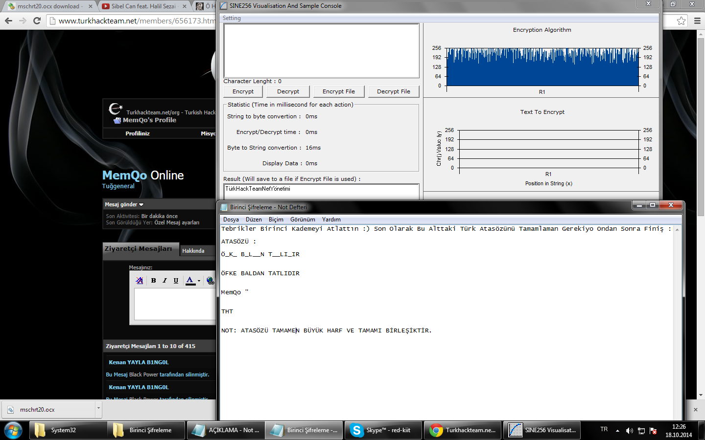This screenshot has height=440, width=705.
Task: Open the Setting menu in SINE256
Action: tap(232, 18)
